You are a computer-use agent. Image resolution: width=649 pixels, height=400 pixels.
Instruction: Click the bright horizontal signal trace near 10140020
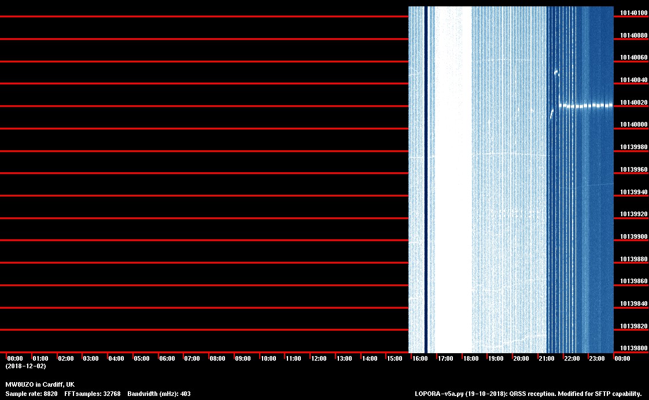(585, 105)
